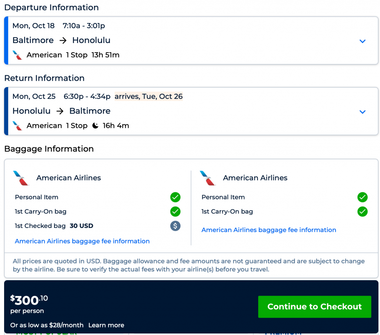Click the green checkmark for the right Personal Item
Image resolution: width=380 pixels, height=335 pixels.
tap(362, 197)
